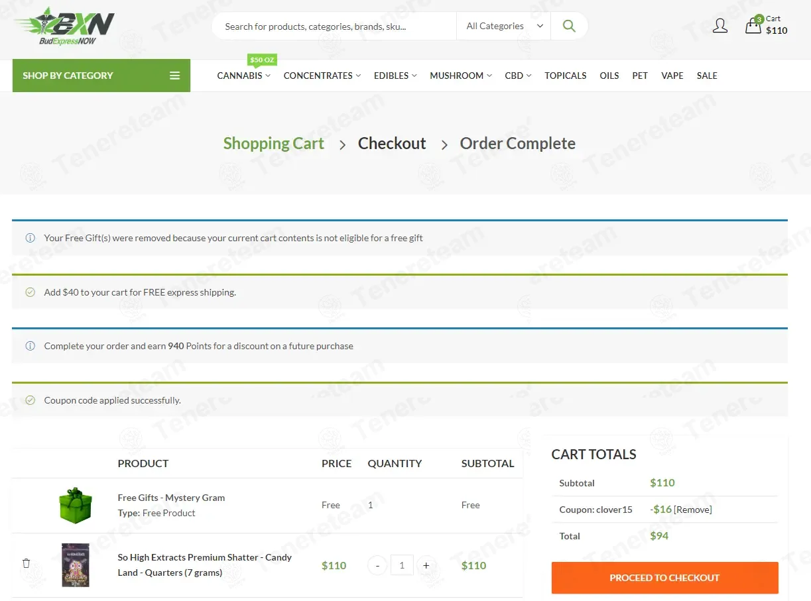Image resolution: width=811 pixels, height=601 pixels.
Task: Open the All Categories search dropdown
Action: (x=503, y=26)
